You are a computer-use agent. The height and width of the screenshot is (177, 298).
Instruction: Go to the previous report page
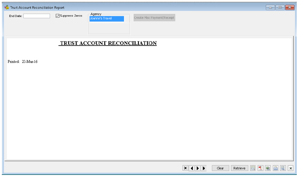tap(191, 168)
